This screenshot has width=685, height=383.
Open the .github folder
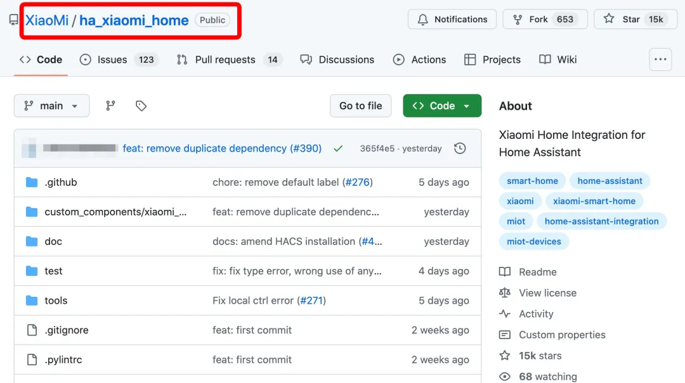point(61,182)
